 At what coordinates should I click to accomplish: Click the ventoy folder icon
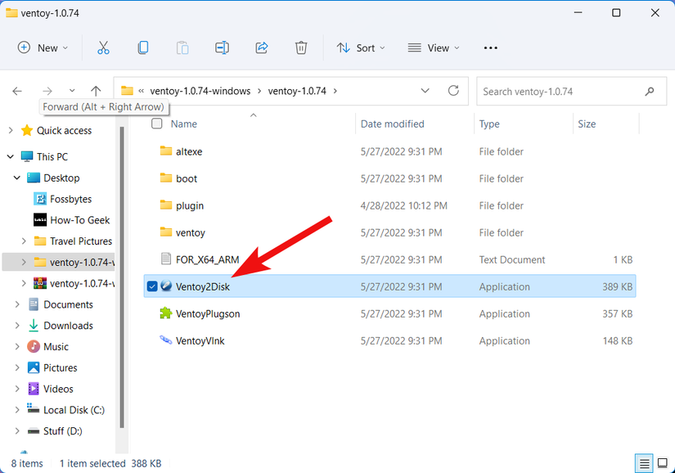166,232
